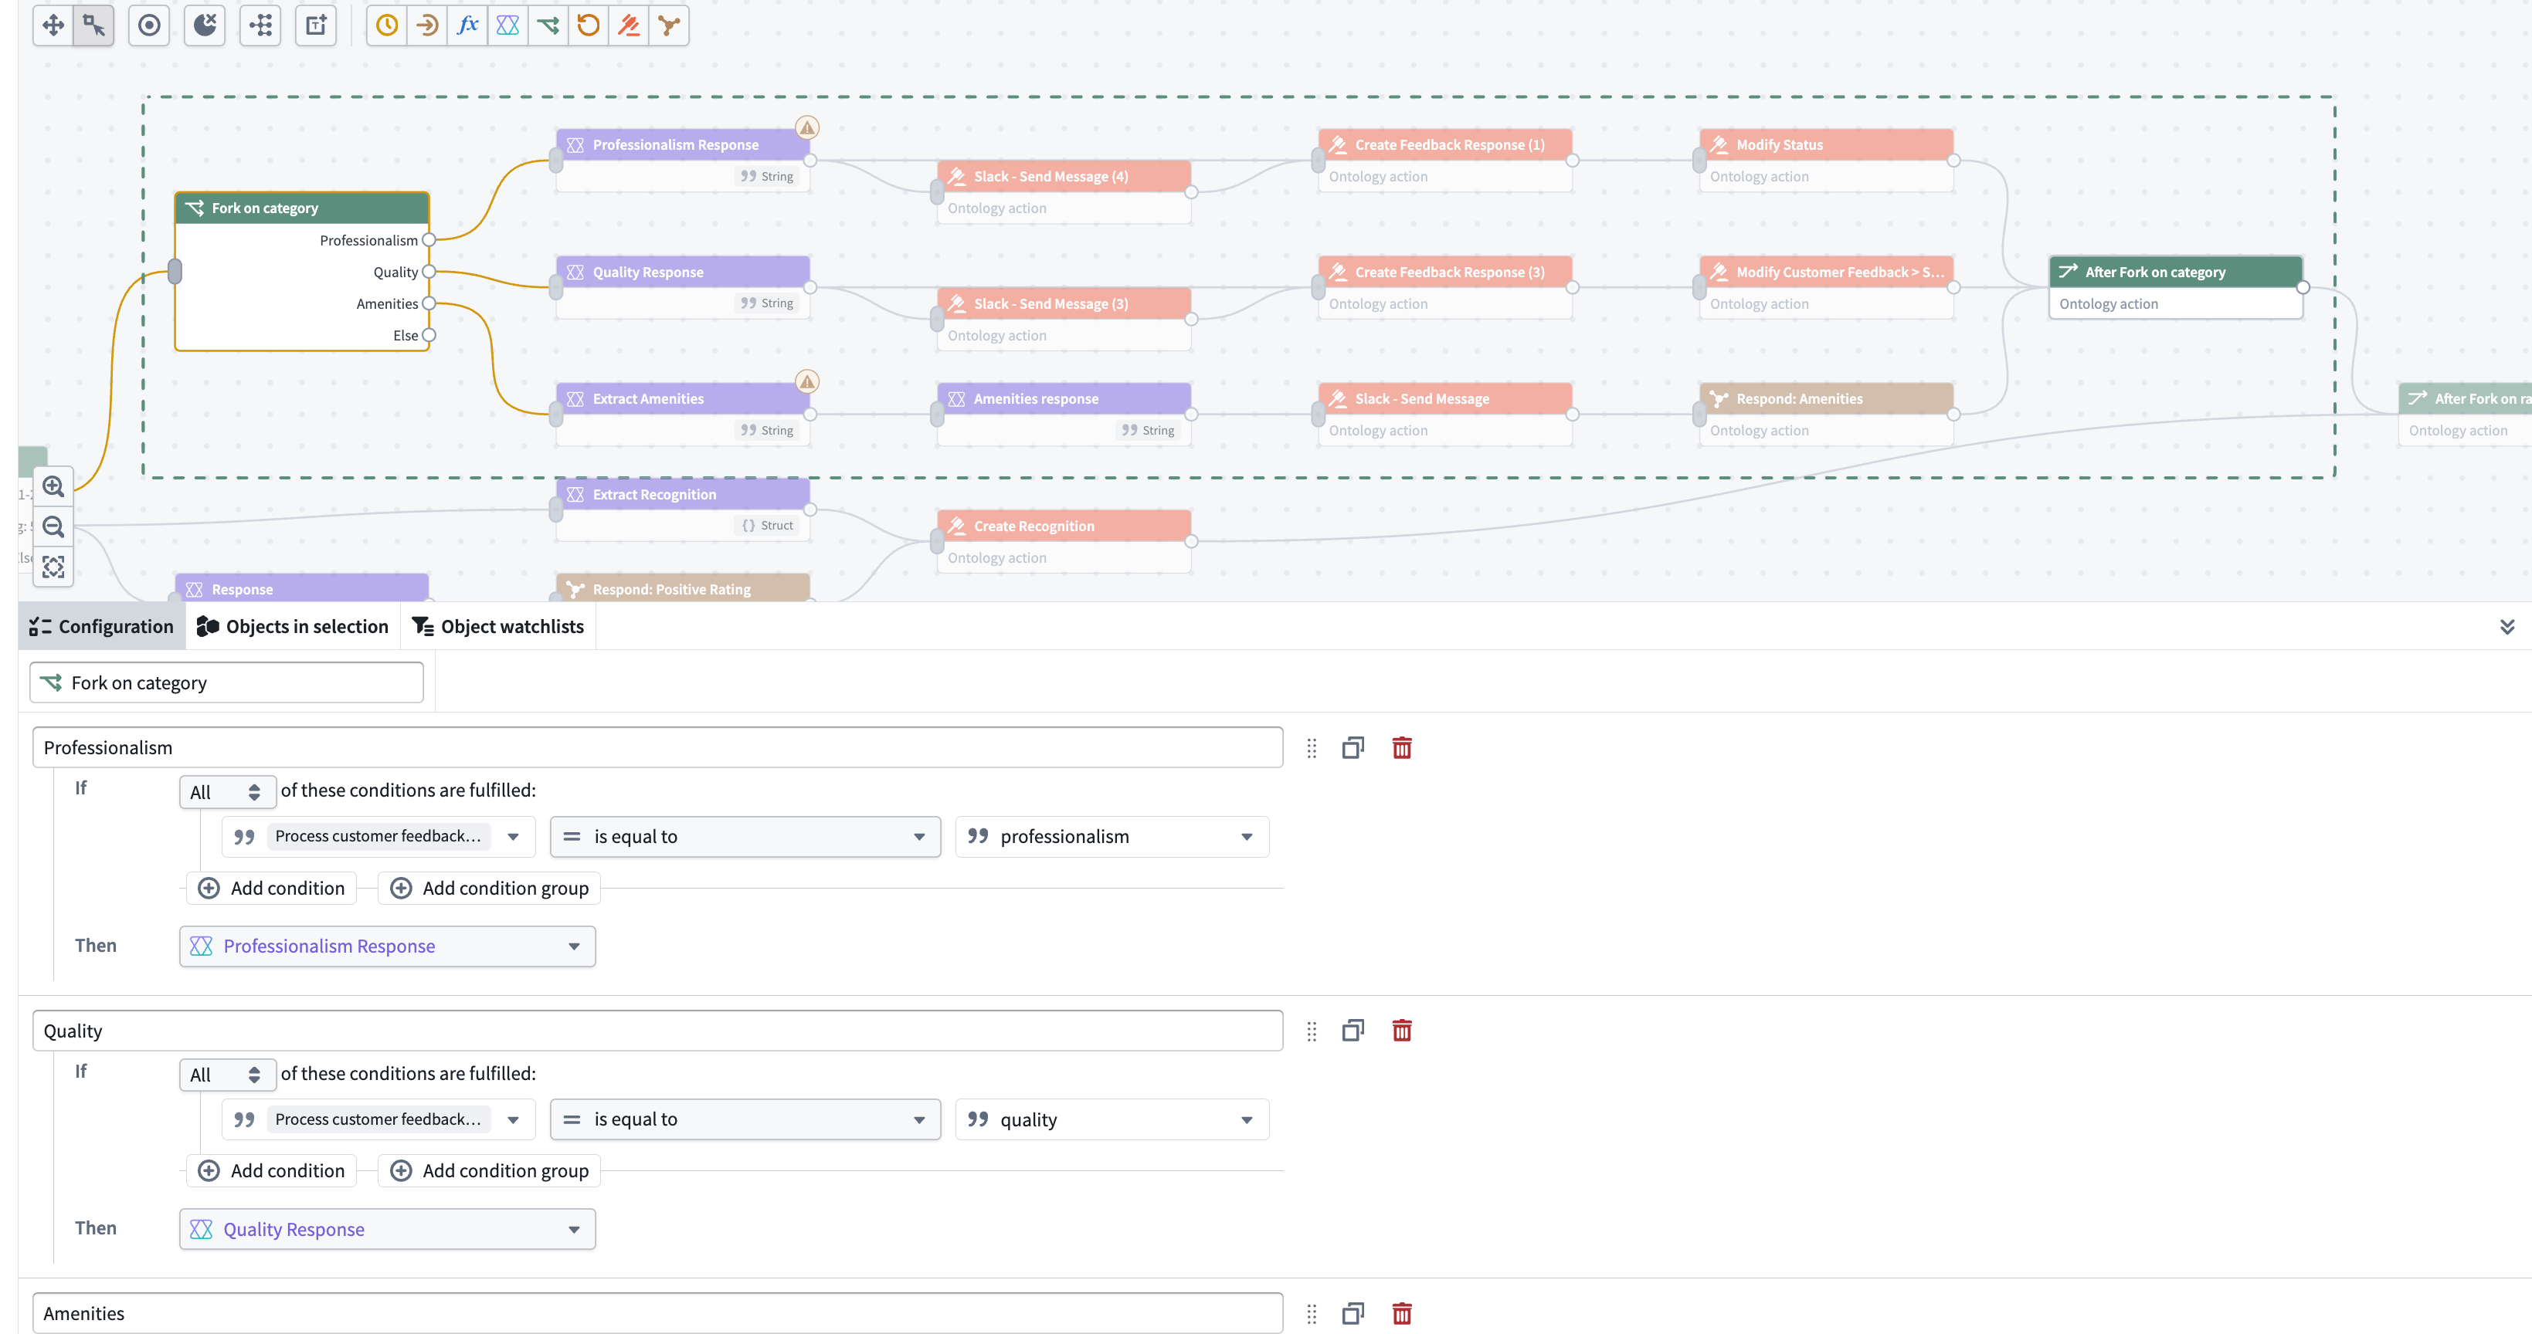Open the All selector for Quality conditions

tap(227, 1075)
